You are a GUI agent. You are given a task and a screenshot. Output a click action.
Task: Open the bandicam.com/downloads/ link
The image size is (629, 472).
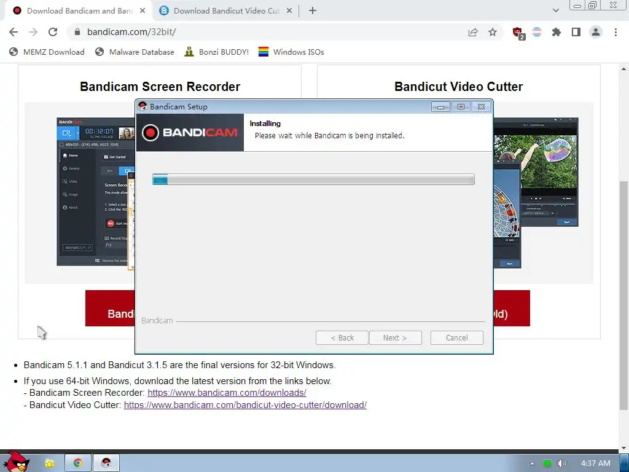point(227,393)
